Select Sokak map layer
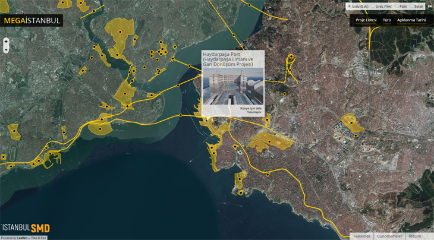 [417, 6]
